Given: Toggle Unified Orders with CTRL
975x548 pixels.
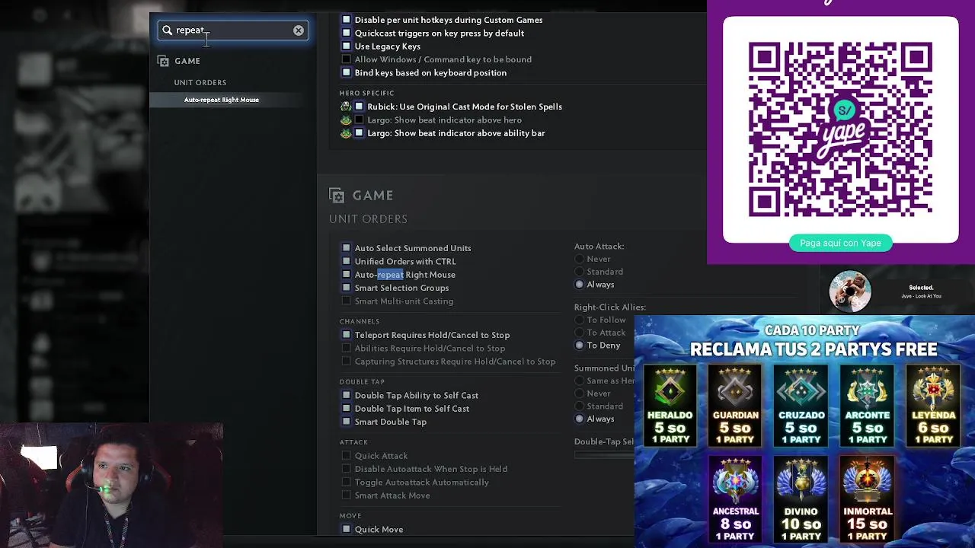Looking at the screenshot, I should tap(347, 261).
